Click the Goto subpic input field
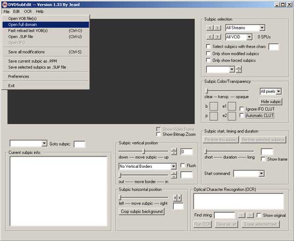This screenshot has width=294, height=241. click(x=80, y=144)
